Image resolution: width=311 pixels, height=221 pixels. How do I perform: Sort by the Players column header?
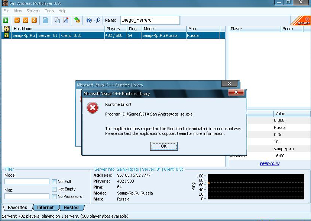(x=116, y=29)
